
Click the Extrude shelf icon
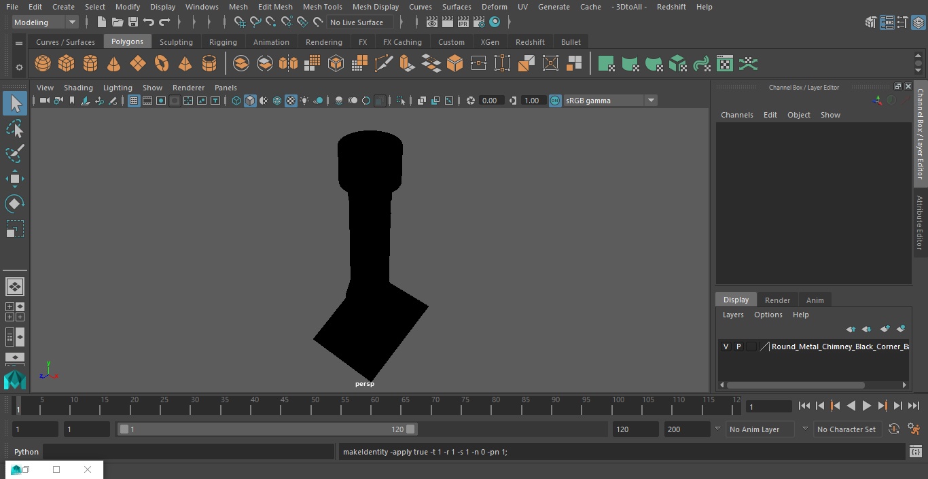[407, 64]
